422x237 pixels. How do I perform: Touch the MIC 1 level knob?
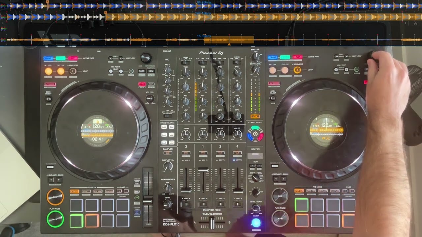click(x=167, y=70)
